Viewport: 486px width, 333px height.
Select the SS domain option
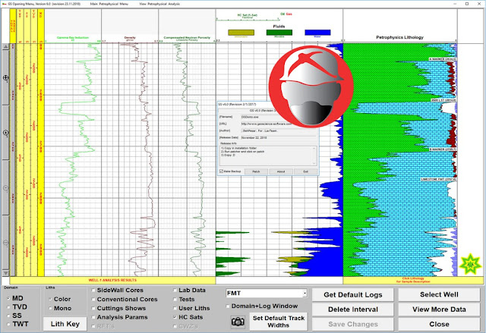point(8,316)
